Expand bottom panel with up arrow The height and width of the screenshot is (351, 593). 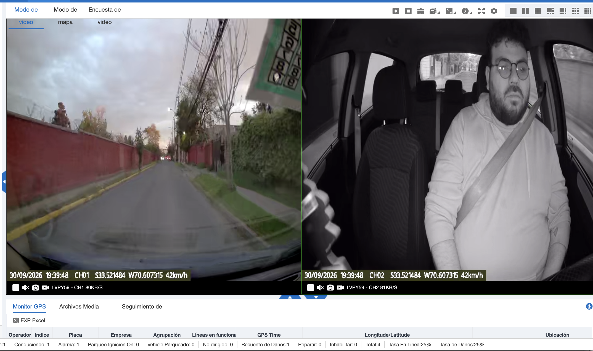(x=290, y=297)
